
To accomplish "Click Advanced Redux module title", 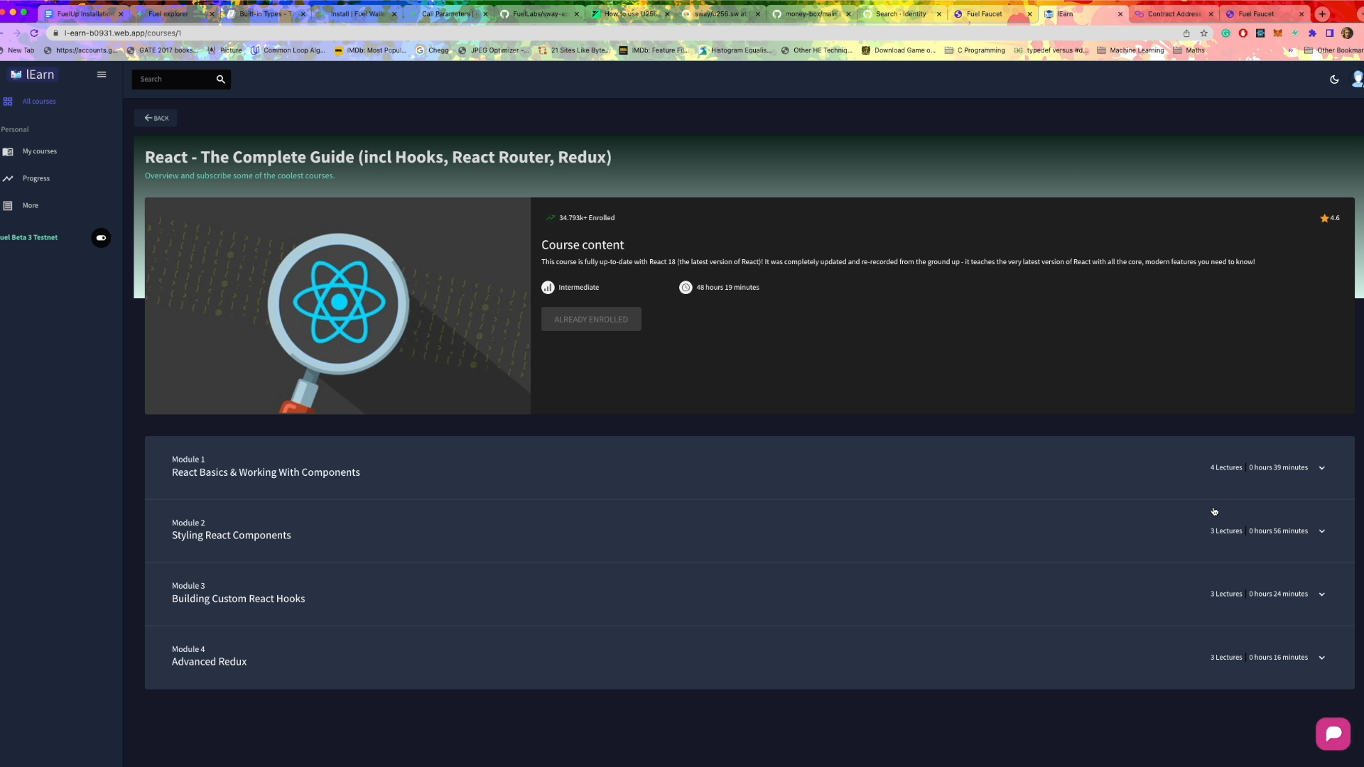I will click(x=209, y=662).
